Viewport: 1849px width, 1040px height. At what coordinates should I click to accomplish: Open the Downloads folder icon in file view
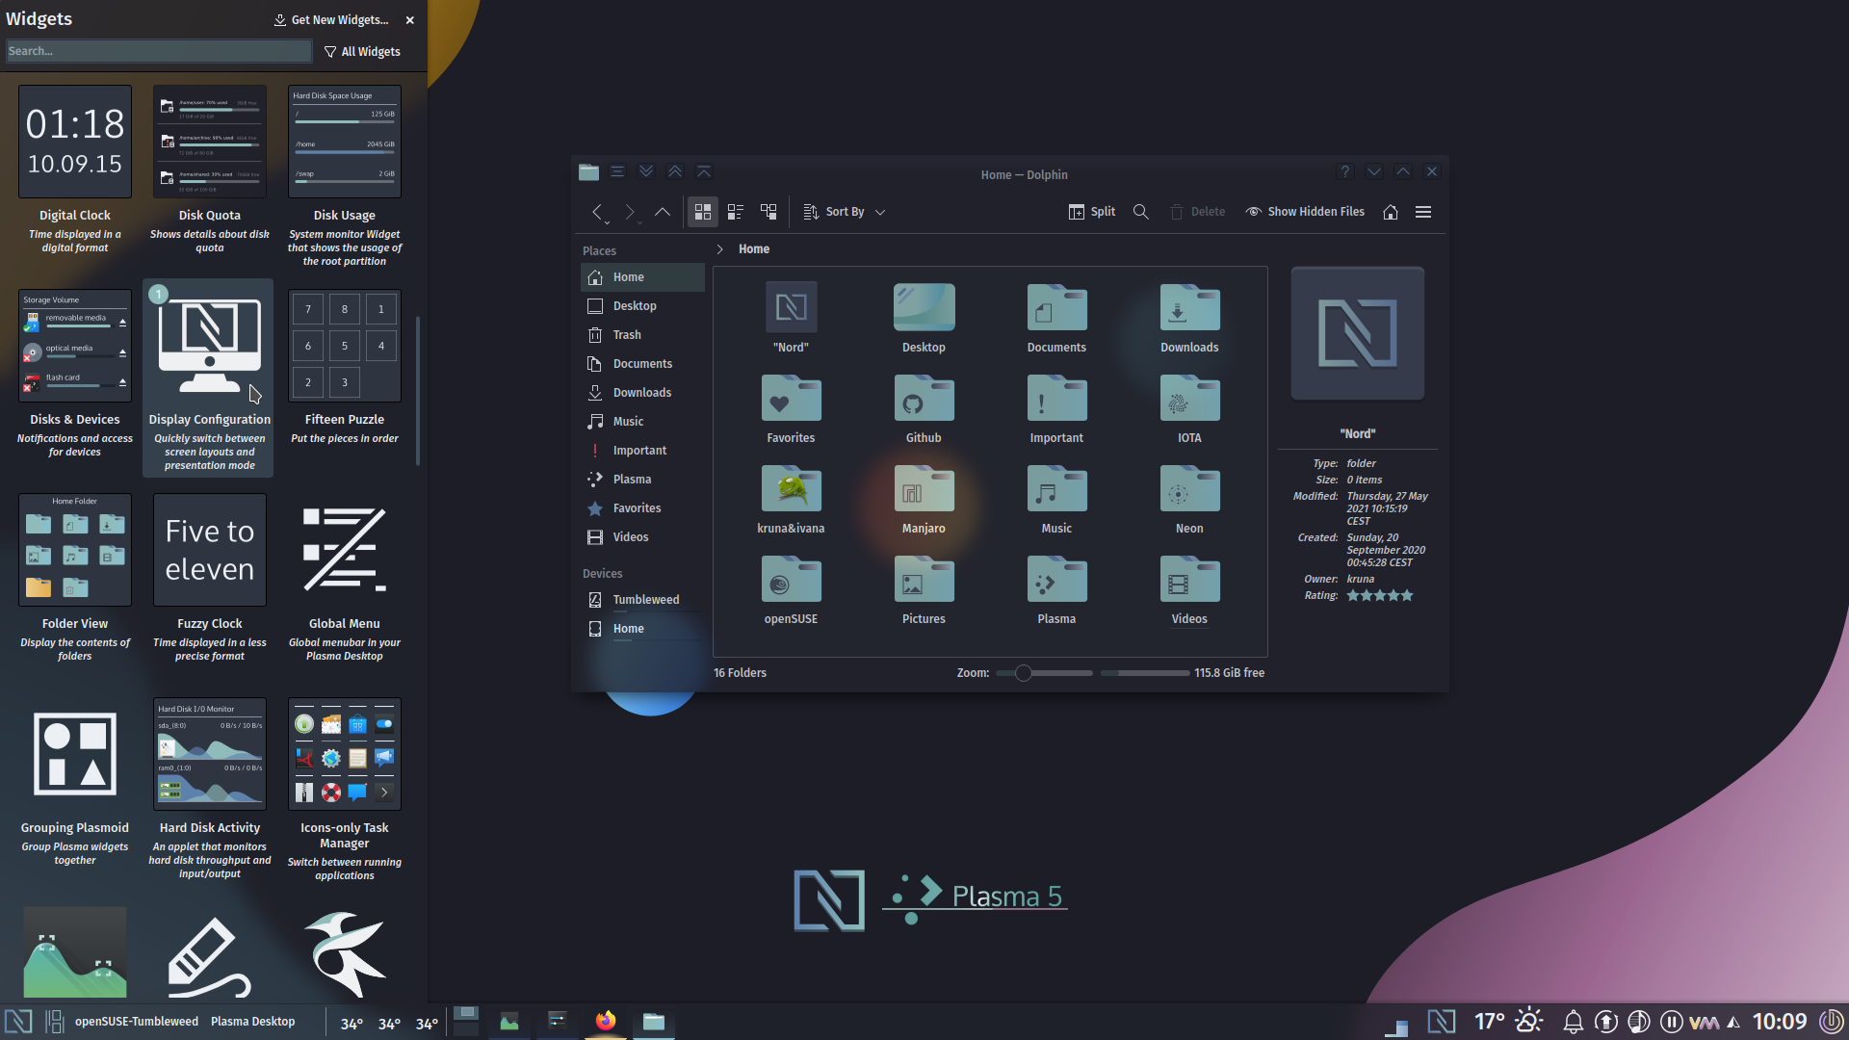click(x=1189, y=308)
